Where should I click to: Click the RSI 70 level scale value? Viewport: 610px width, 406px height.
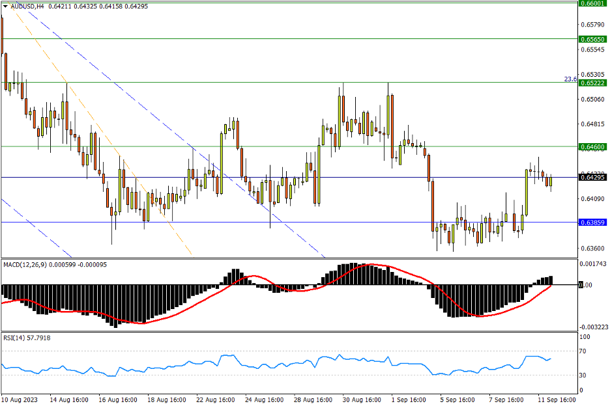click(x=583, y=351)
